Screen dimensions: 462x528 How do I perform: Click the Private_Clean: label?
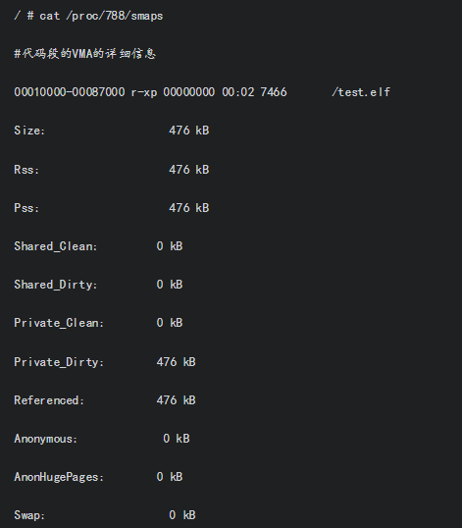point(59,323)
